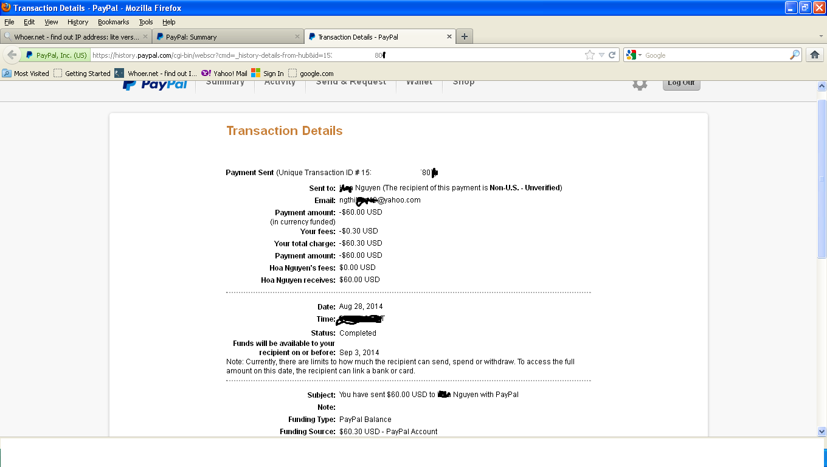Go to PayPal Activity navigation link

pos(280,83)
